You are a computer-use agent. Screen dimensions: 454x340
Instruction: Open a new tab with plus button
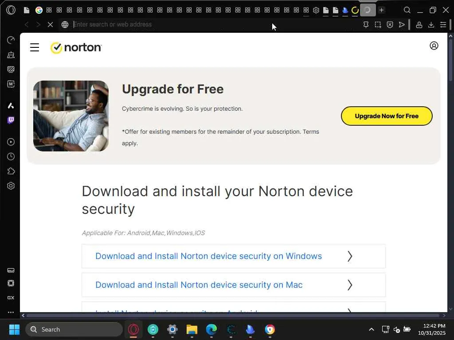pos(382,10)
